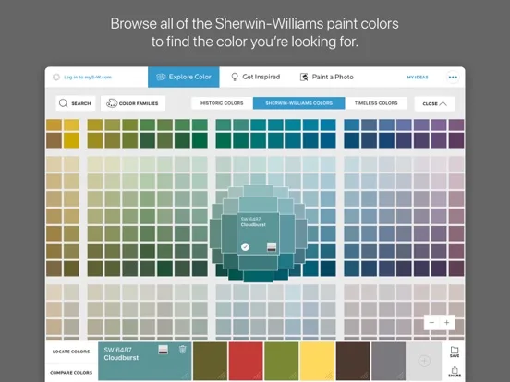Select the dark brown palette swatch
This screenshot has height=382, width=510.
[353, 361]
